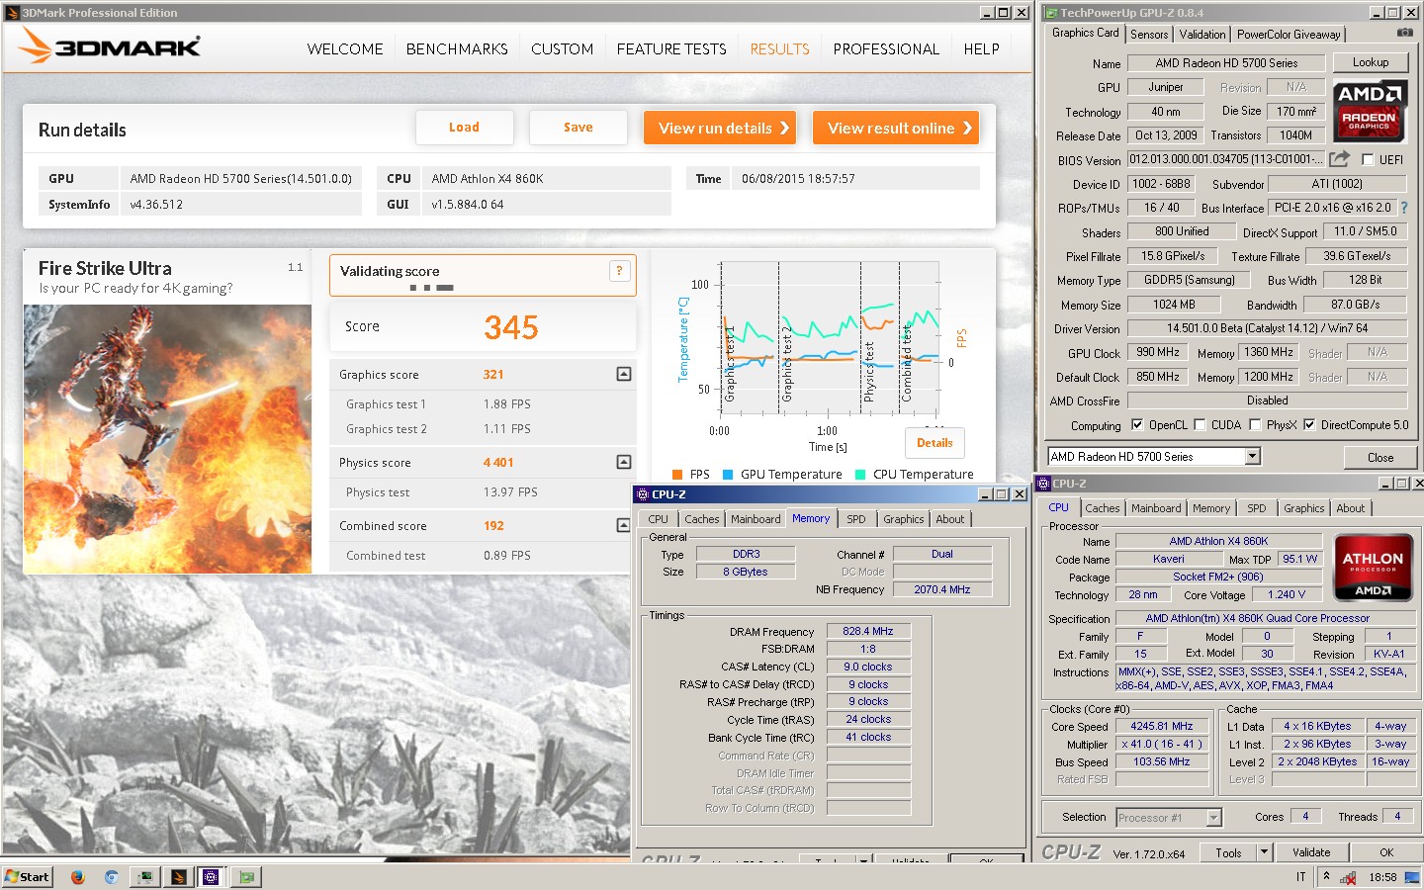This screenshot has height=890, width=1424.
Task: Click the GPU-Z screenshot camera icon
Action: [1404, 33]
